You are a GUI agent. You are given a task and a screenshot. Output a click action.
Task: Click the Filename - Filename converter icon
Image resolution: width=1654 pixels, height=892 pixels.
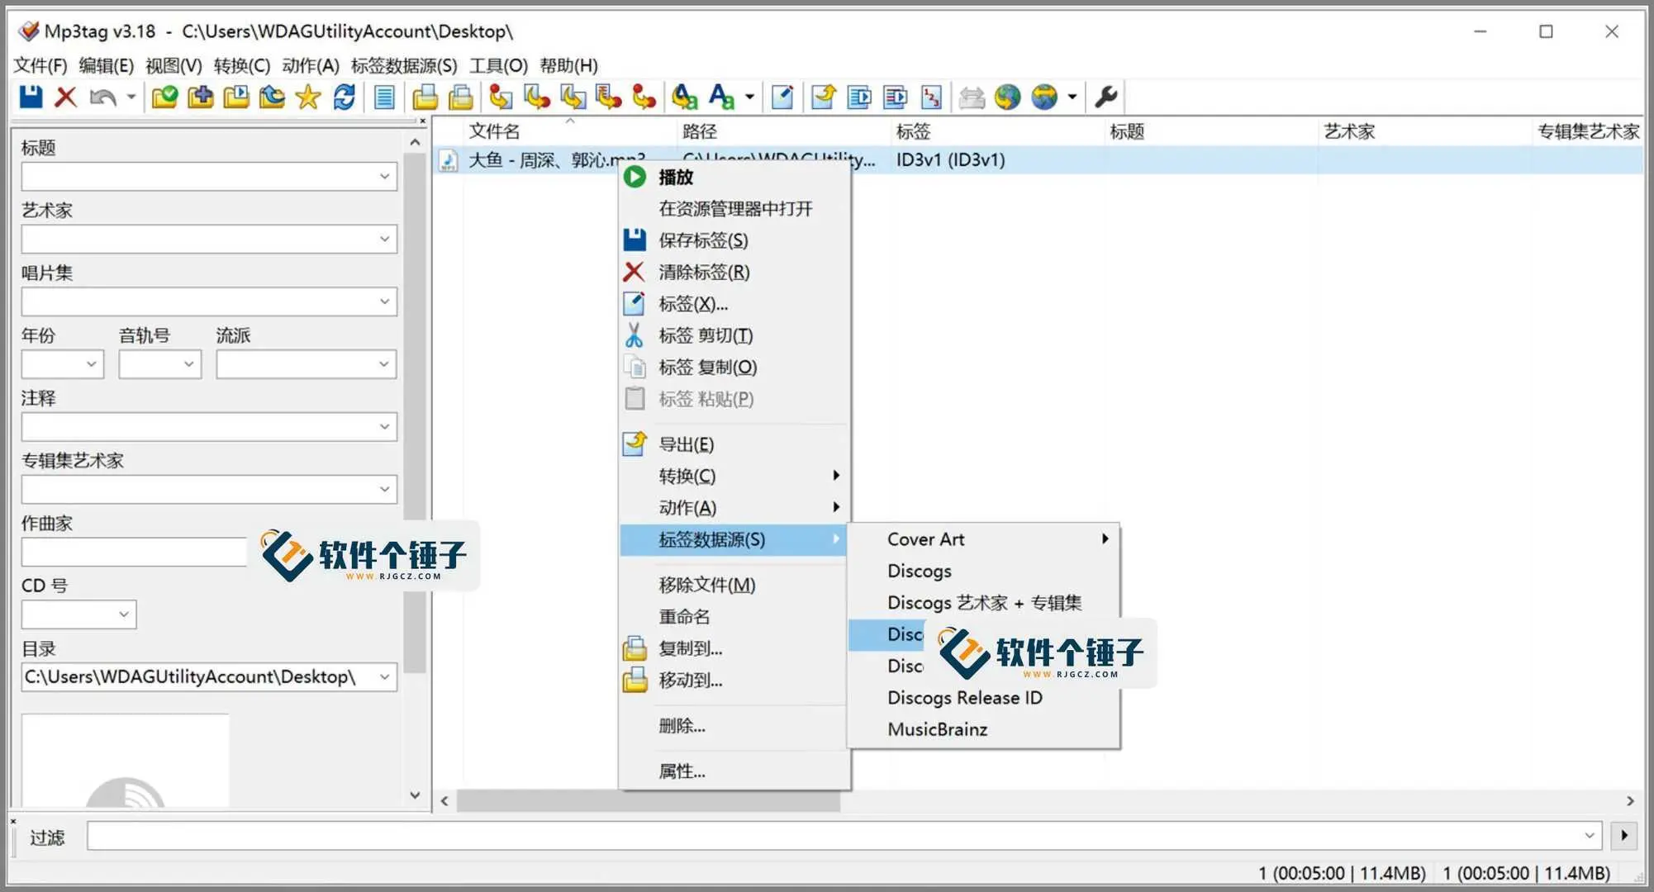[x=573, y=97]
